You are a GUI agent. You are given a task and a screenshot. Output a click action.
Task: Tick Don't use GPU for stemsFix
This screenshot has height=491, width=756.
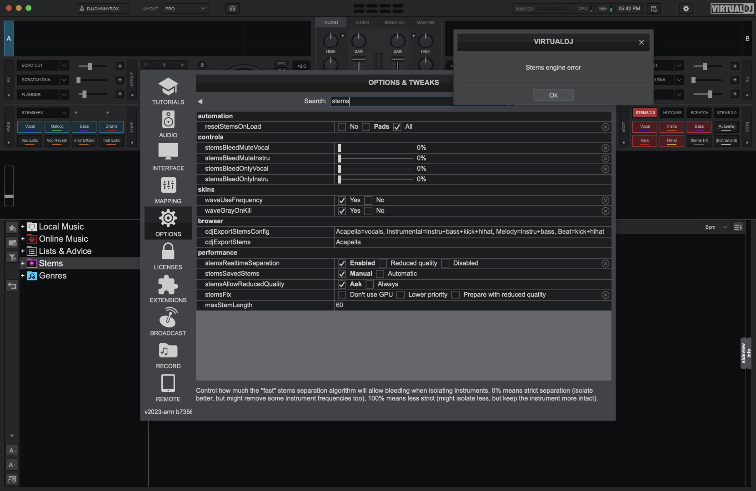click(x=342, y=295)
